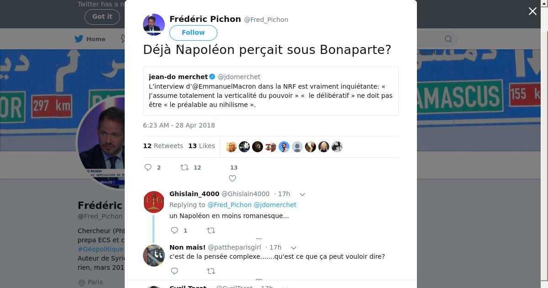Click the reply icon under main tweet
Image resolution: width=548 pixels, height=288 pixels.
(148, 167)
